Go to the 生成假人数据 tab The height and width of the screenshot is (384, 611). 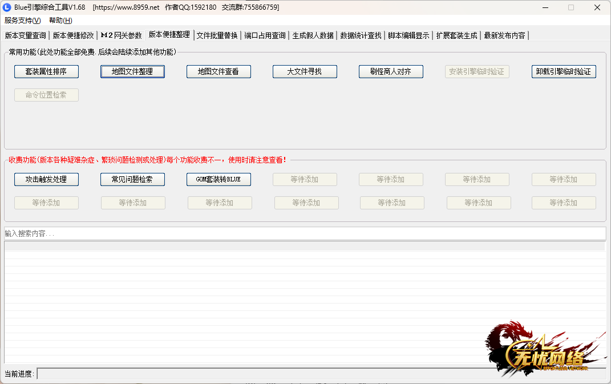point(313,35)
